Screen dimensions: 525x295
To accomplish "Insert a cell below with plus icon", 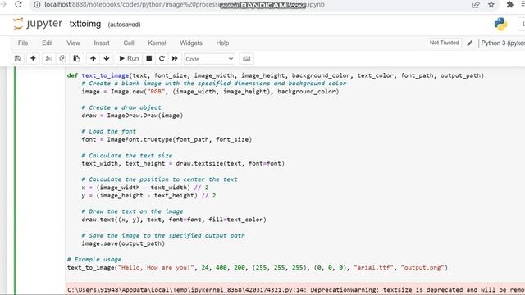I will [x=33, y=58].
